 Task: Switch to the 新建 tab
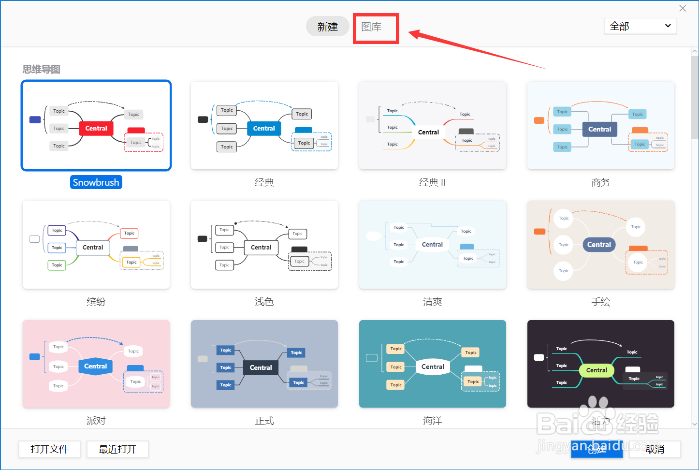328,27
